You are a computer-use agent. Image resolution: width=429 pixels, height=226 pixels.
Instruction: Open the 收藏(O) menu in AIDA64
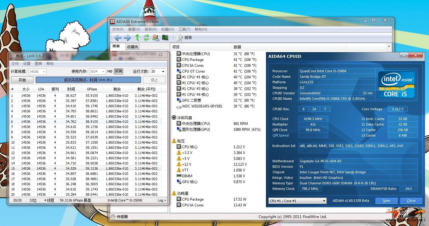click(168, 29)
